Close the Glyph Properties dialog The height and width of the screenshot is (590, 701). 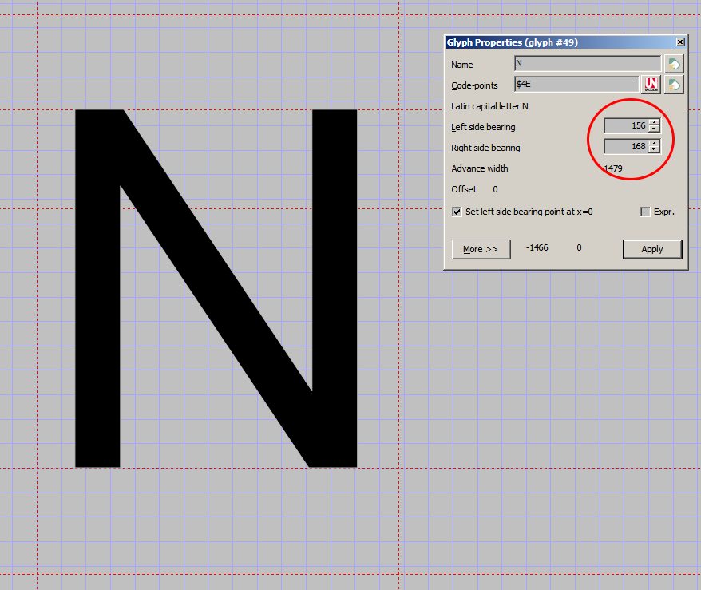click(x=680, y=42)
